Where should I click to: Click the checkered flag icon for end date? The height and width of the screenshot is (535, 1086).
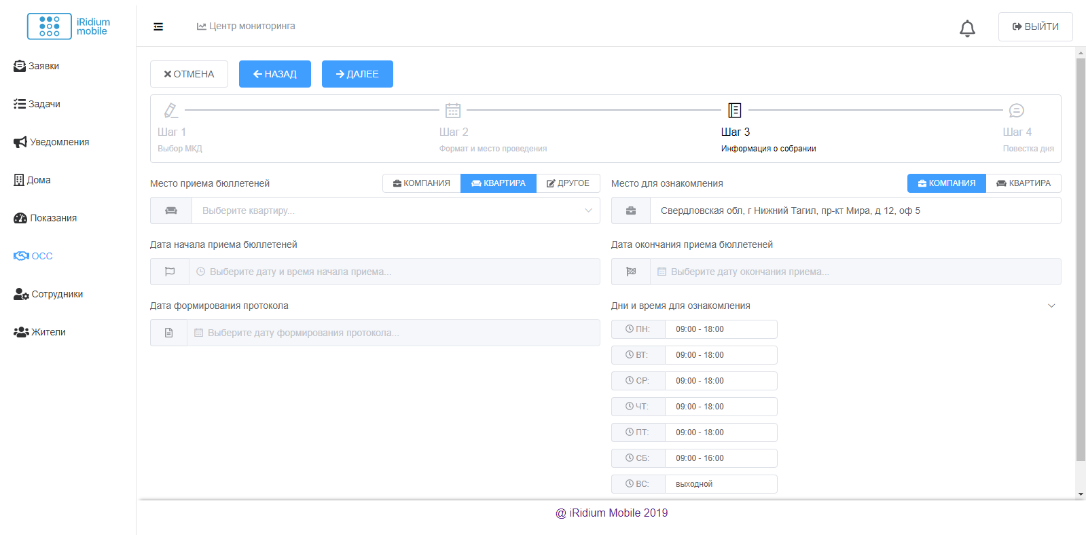click(631, 272)
